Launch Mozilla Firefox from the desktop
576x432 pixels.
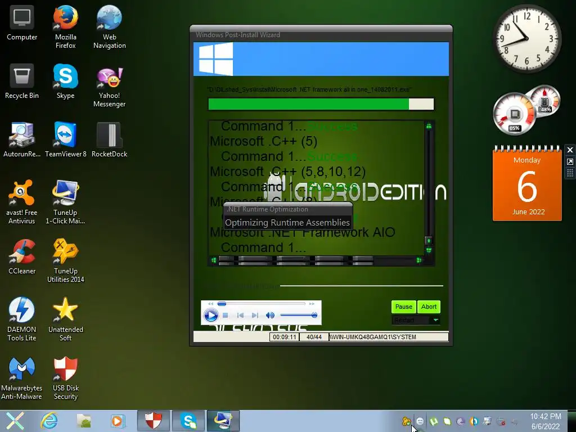tap(65, 26)
